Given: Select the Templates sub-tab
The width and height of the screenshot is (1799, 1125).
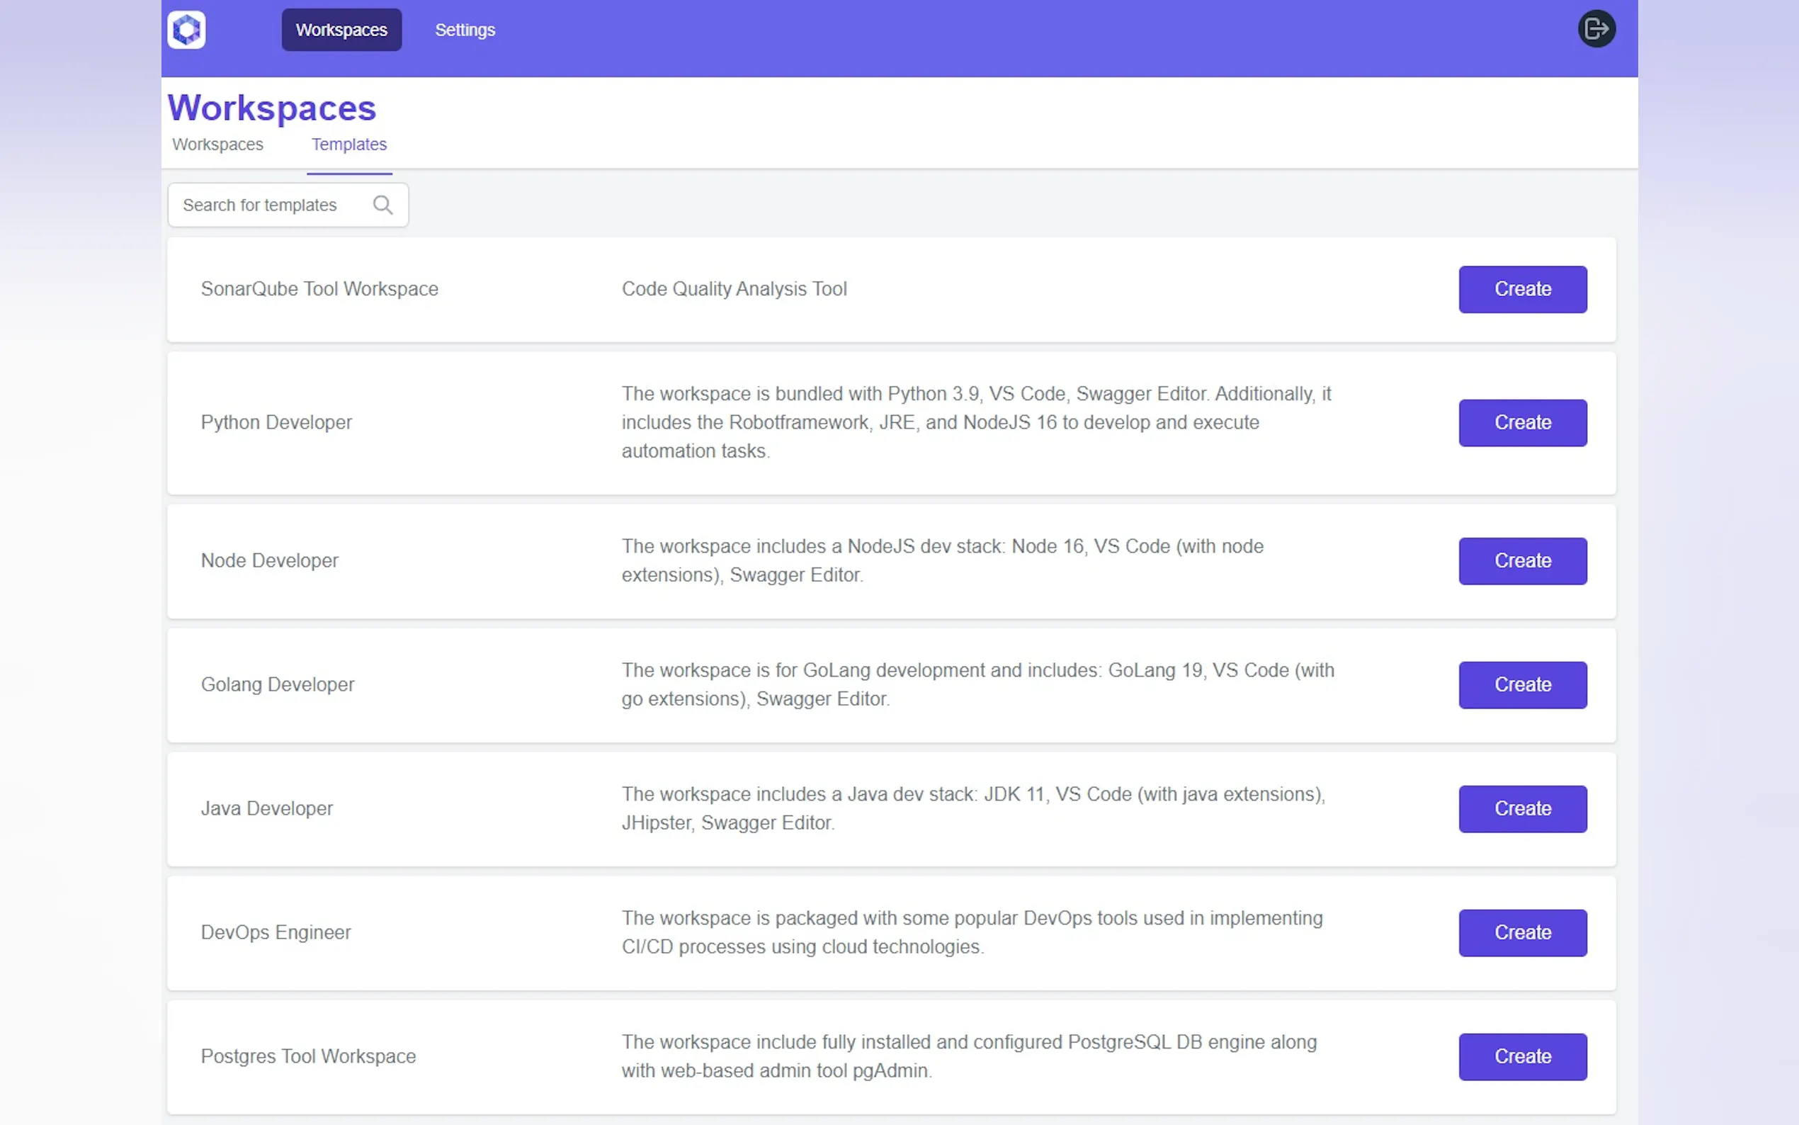Looking at the screenshot, I should [x=348, y=145].
